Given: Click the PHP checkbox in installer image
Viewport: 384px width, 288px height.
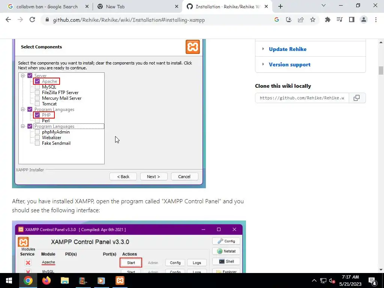Looking at the screenshot, I should 37,115.
